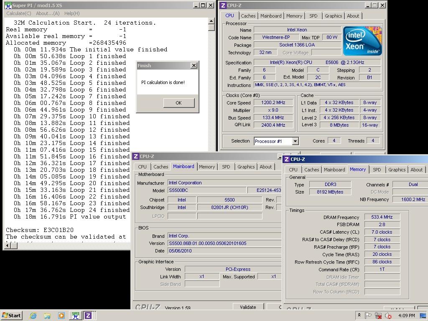Click up arrow of Super PI vertical scrollbar
428x321 pixels.
coord(211,21)
